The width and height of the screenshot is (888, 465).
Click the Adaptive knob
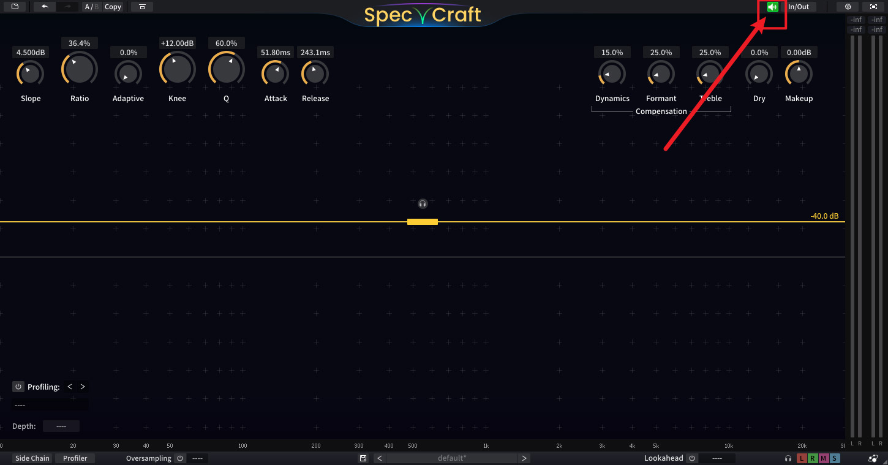(x=128, y=74)
